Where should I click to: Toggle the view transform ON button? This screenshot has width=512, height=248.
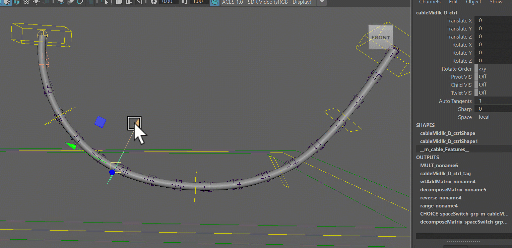coord(214,2)
